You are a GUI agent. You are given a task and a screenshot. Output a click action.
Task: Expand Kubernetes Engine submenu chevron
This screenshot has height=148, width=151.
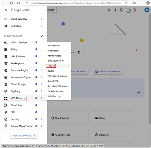coord(42,77)
